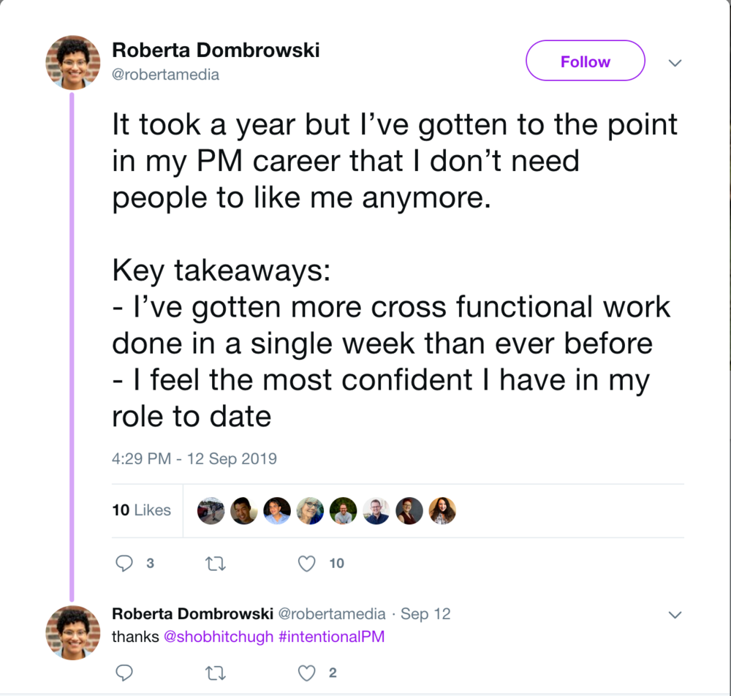Viewport: 731px width, 696px height.
Task: Retweet the main tweet
Action: [x=216, y=564]
